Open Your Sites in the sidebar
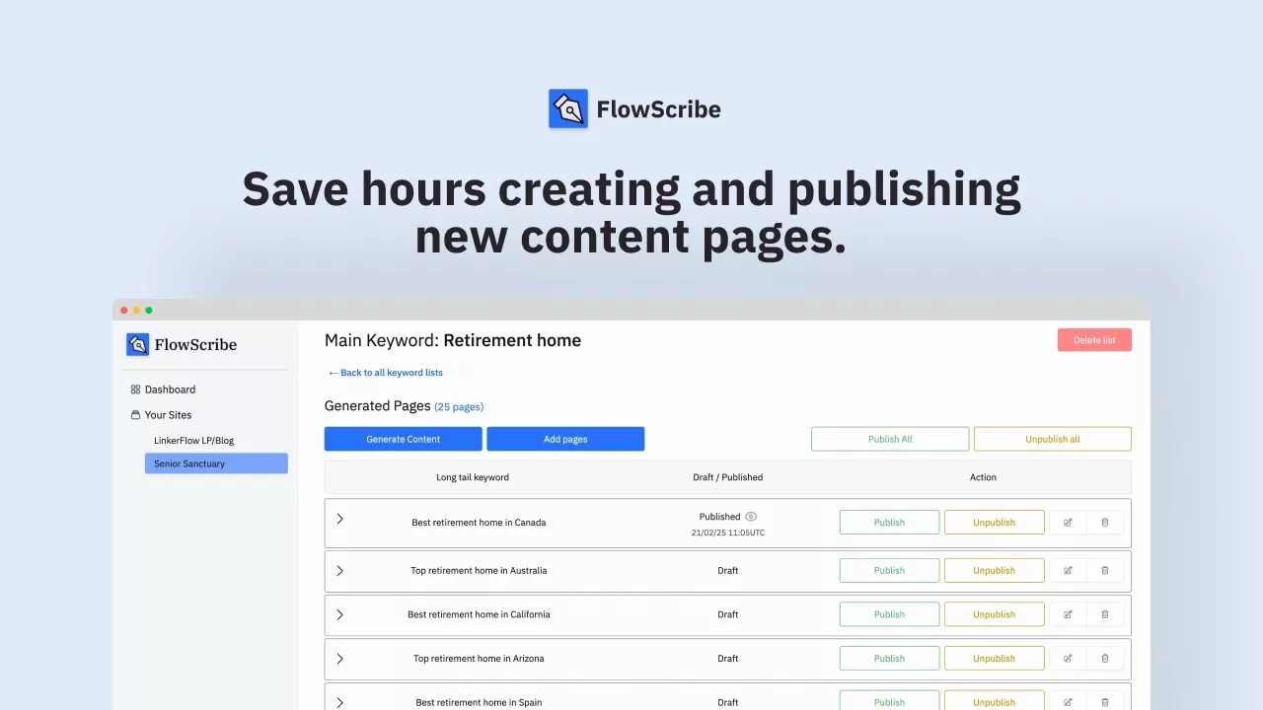The width and height of the screenshot is (1263, 710). [168, 415]
